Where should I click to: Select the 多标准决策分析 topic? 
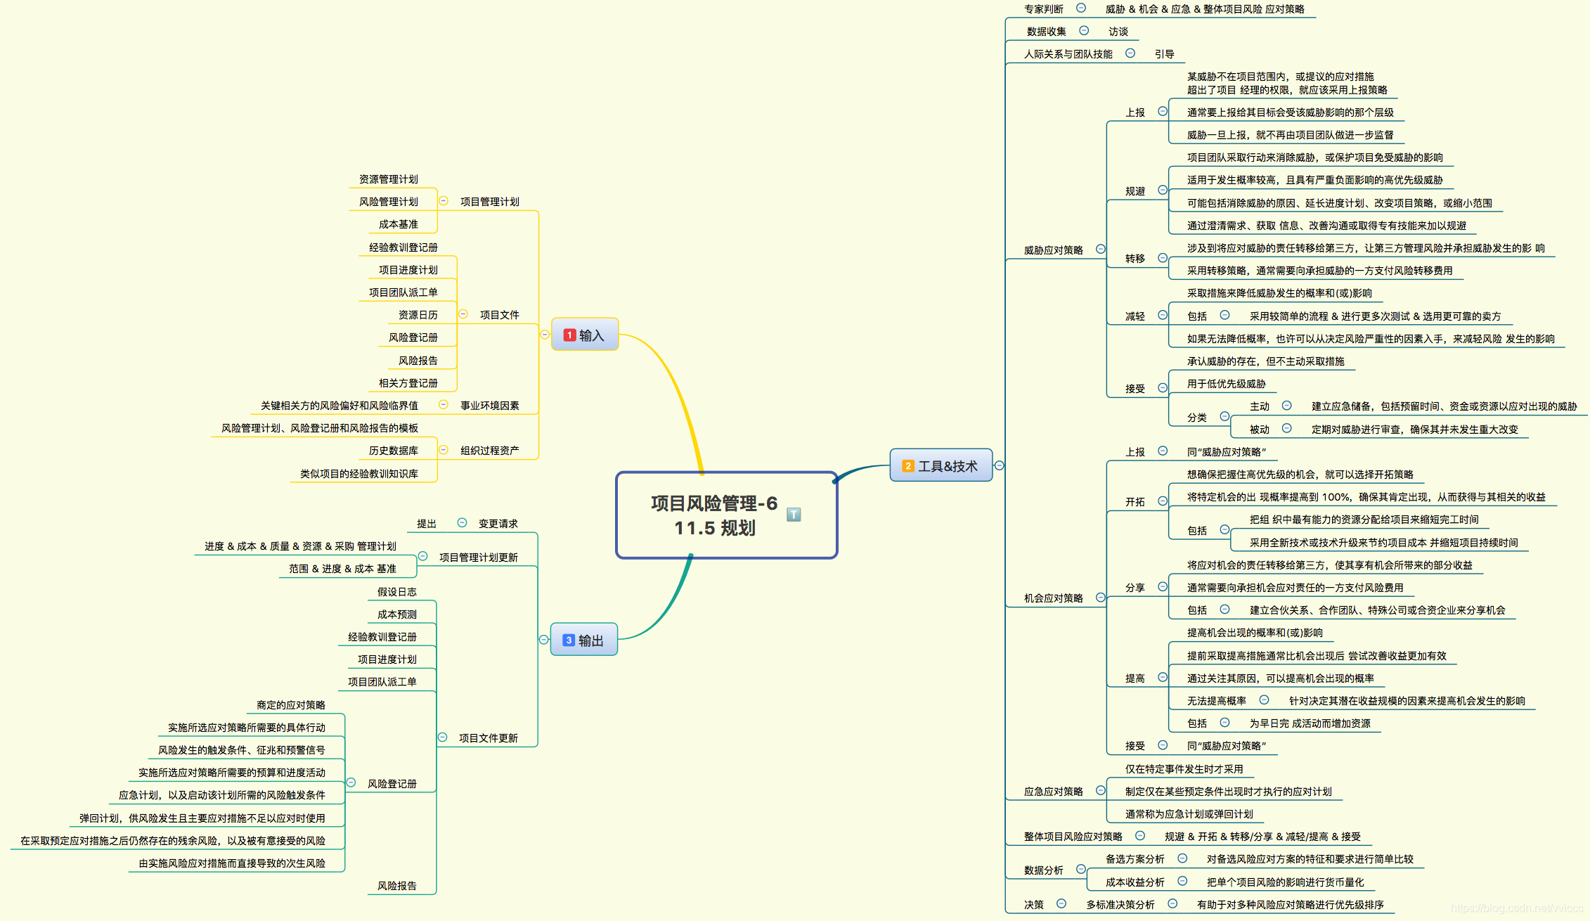[x=1120, y=905]
